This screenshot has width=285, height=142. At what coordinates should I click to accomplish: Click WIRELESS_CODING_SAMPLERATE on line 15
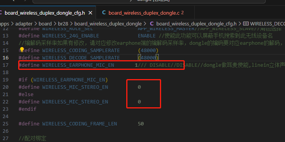[81, 50]
